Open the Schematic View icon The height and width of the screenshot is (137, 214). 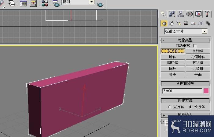[x=33, y=3]
